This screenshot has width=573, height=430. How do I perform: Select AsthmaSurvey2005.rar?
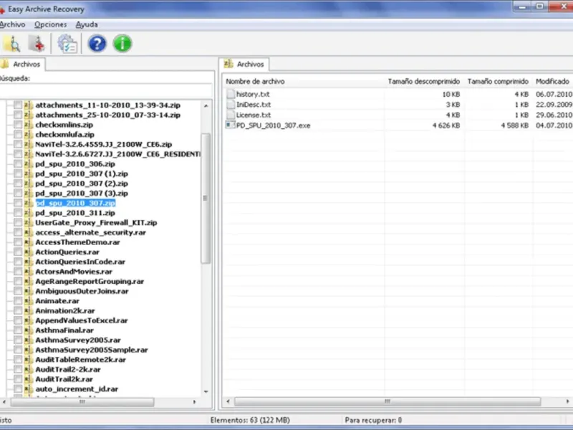coord(78,340)
